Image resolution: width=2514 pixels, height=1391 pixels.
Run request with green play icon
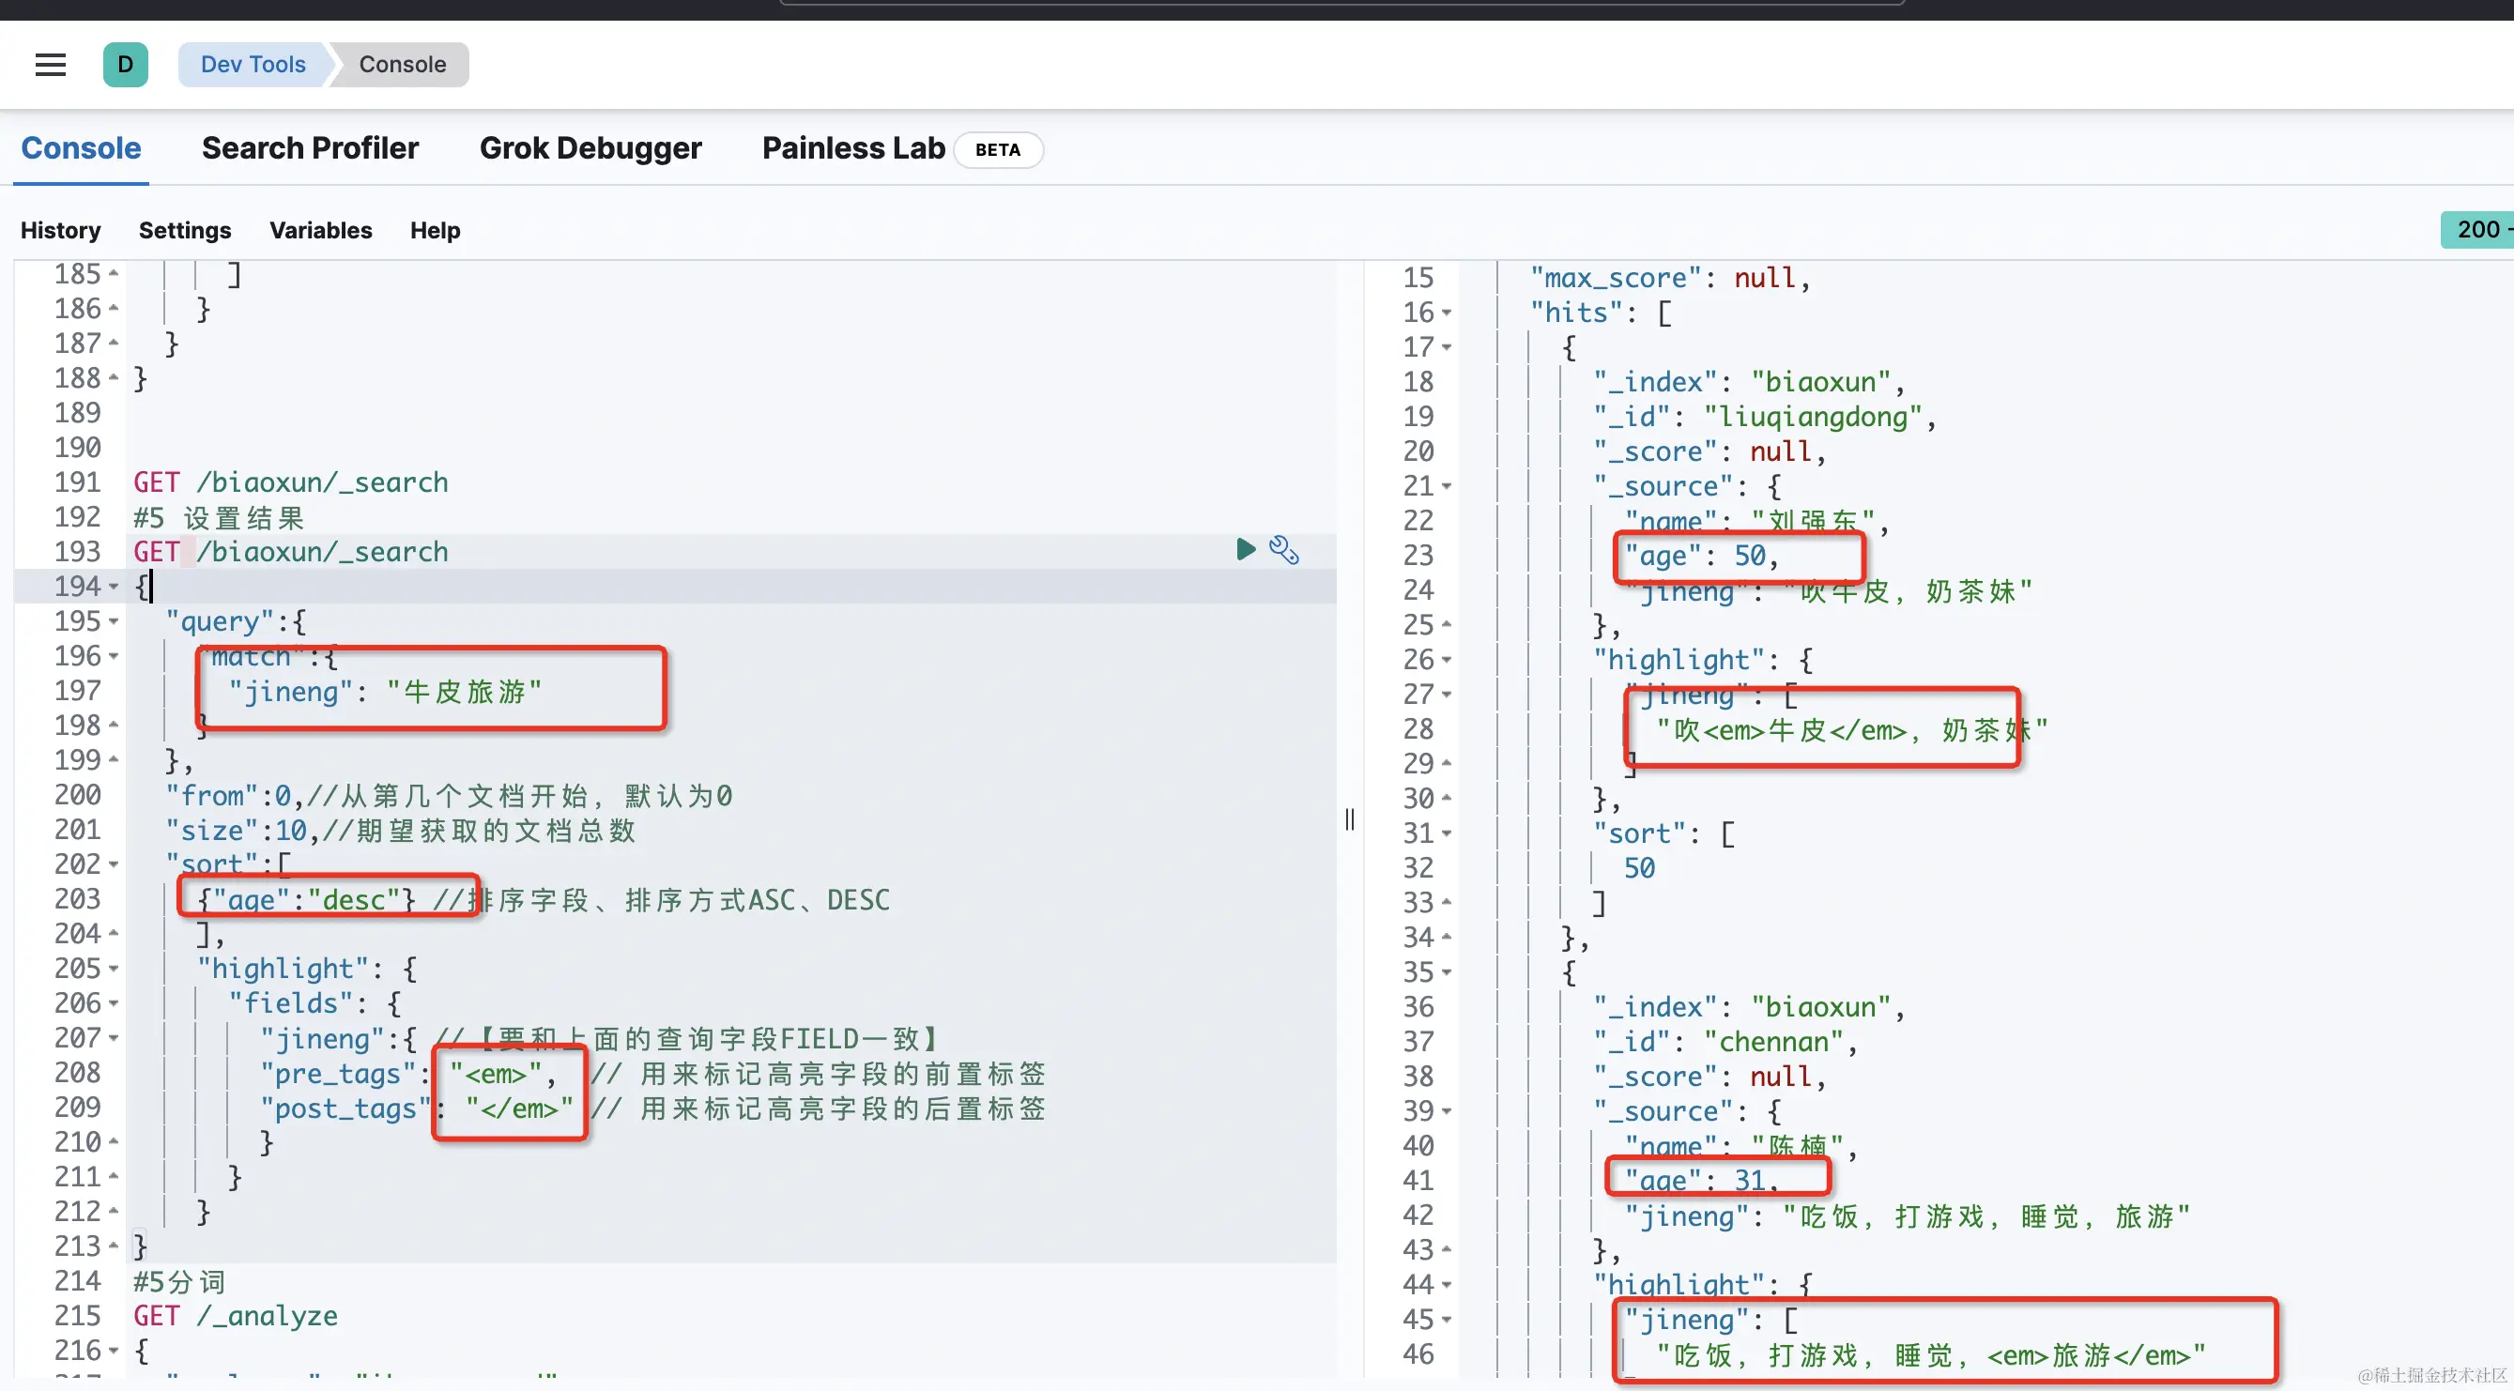1246,549
